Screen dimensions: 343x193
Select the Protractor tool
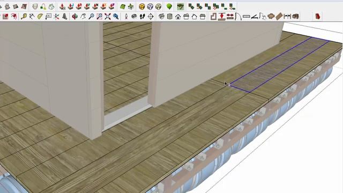click(x=40, y=17)
